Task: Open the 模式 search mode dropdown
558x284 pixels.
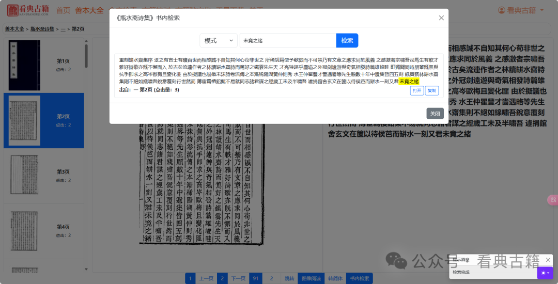Action: coord(219,40)
